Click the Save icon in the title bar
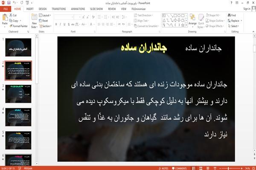 [9, 3]
